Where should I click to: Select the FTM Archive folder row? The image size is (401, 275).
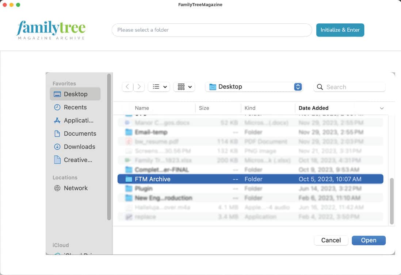251,179
